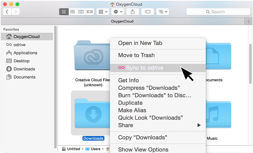Click the Downloads folder name label
This screenshot has height=153, width=253.
pos(93,138)
